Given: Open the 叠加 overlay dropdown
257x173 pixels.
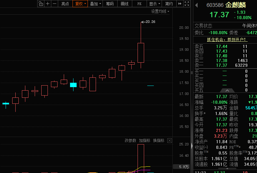Looking at the screenshot, I should pyautogui.click(x=95, y=4).
